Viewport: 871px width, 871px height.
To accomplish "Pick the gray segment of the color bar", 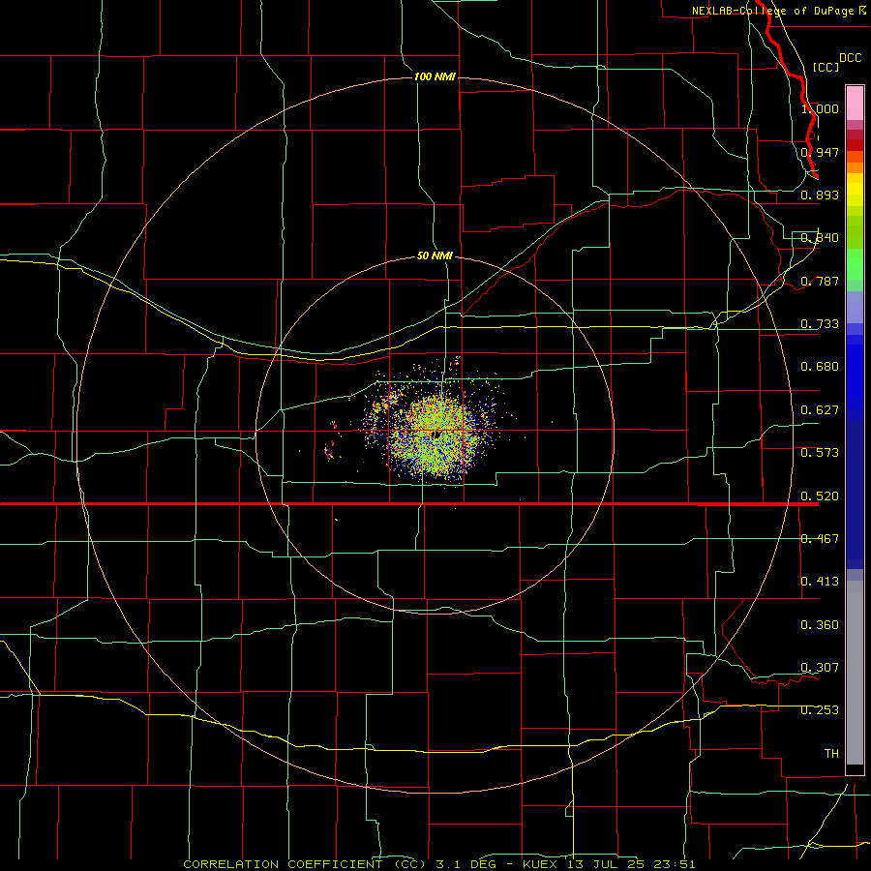I will point(855,673).
